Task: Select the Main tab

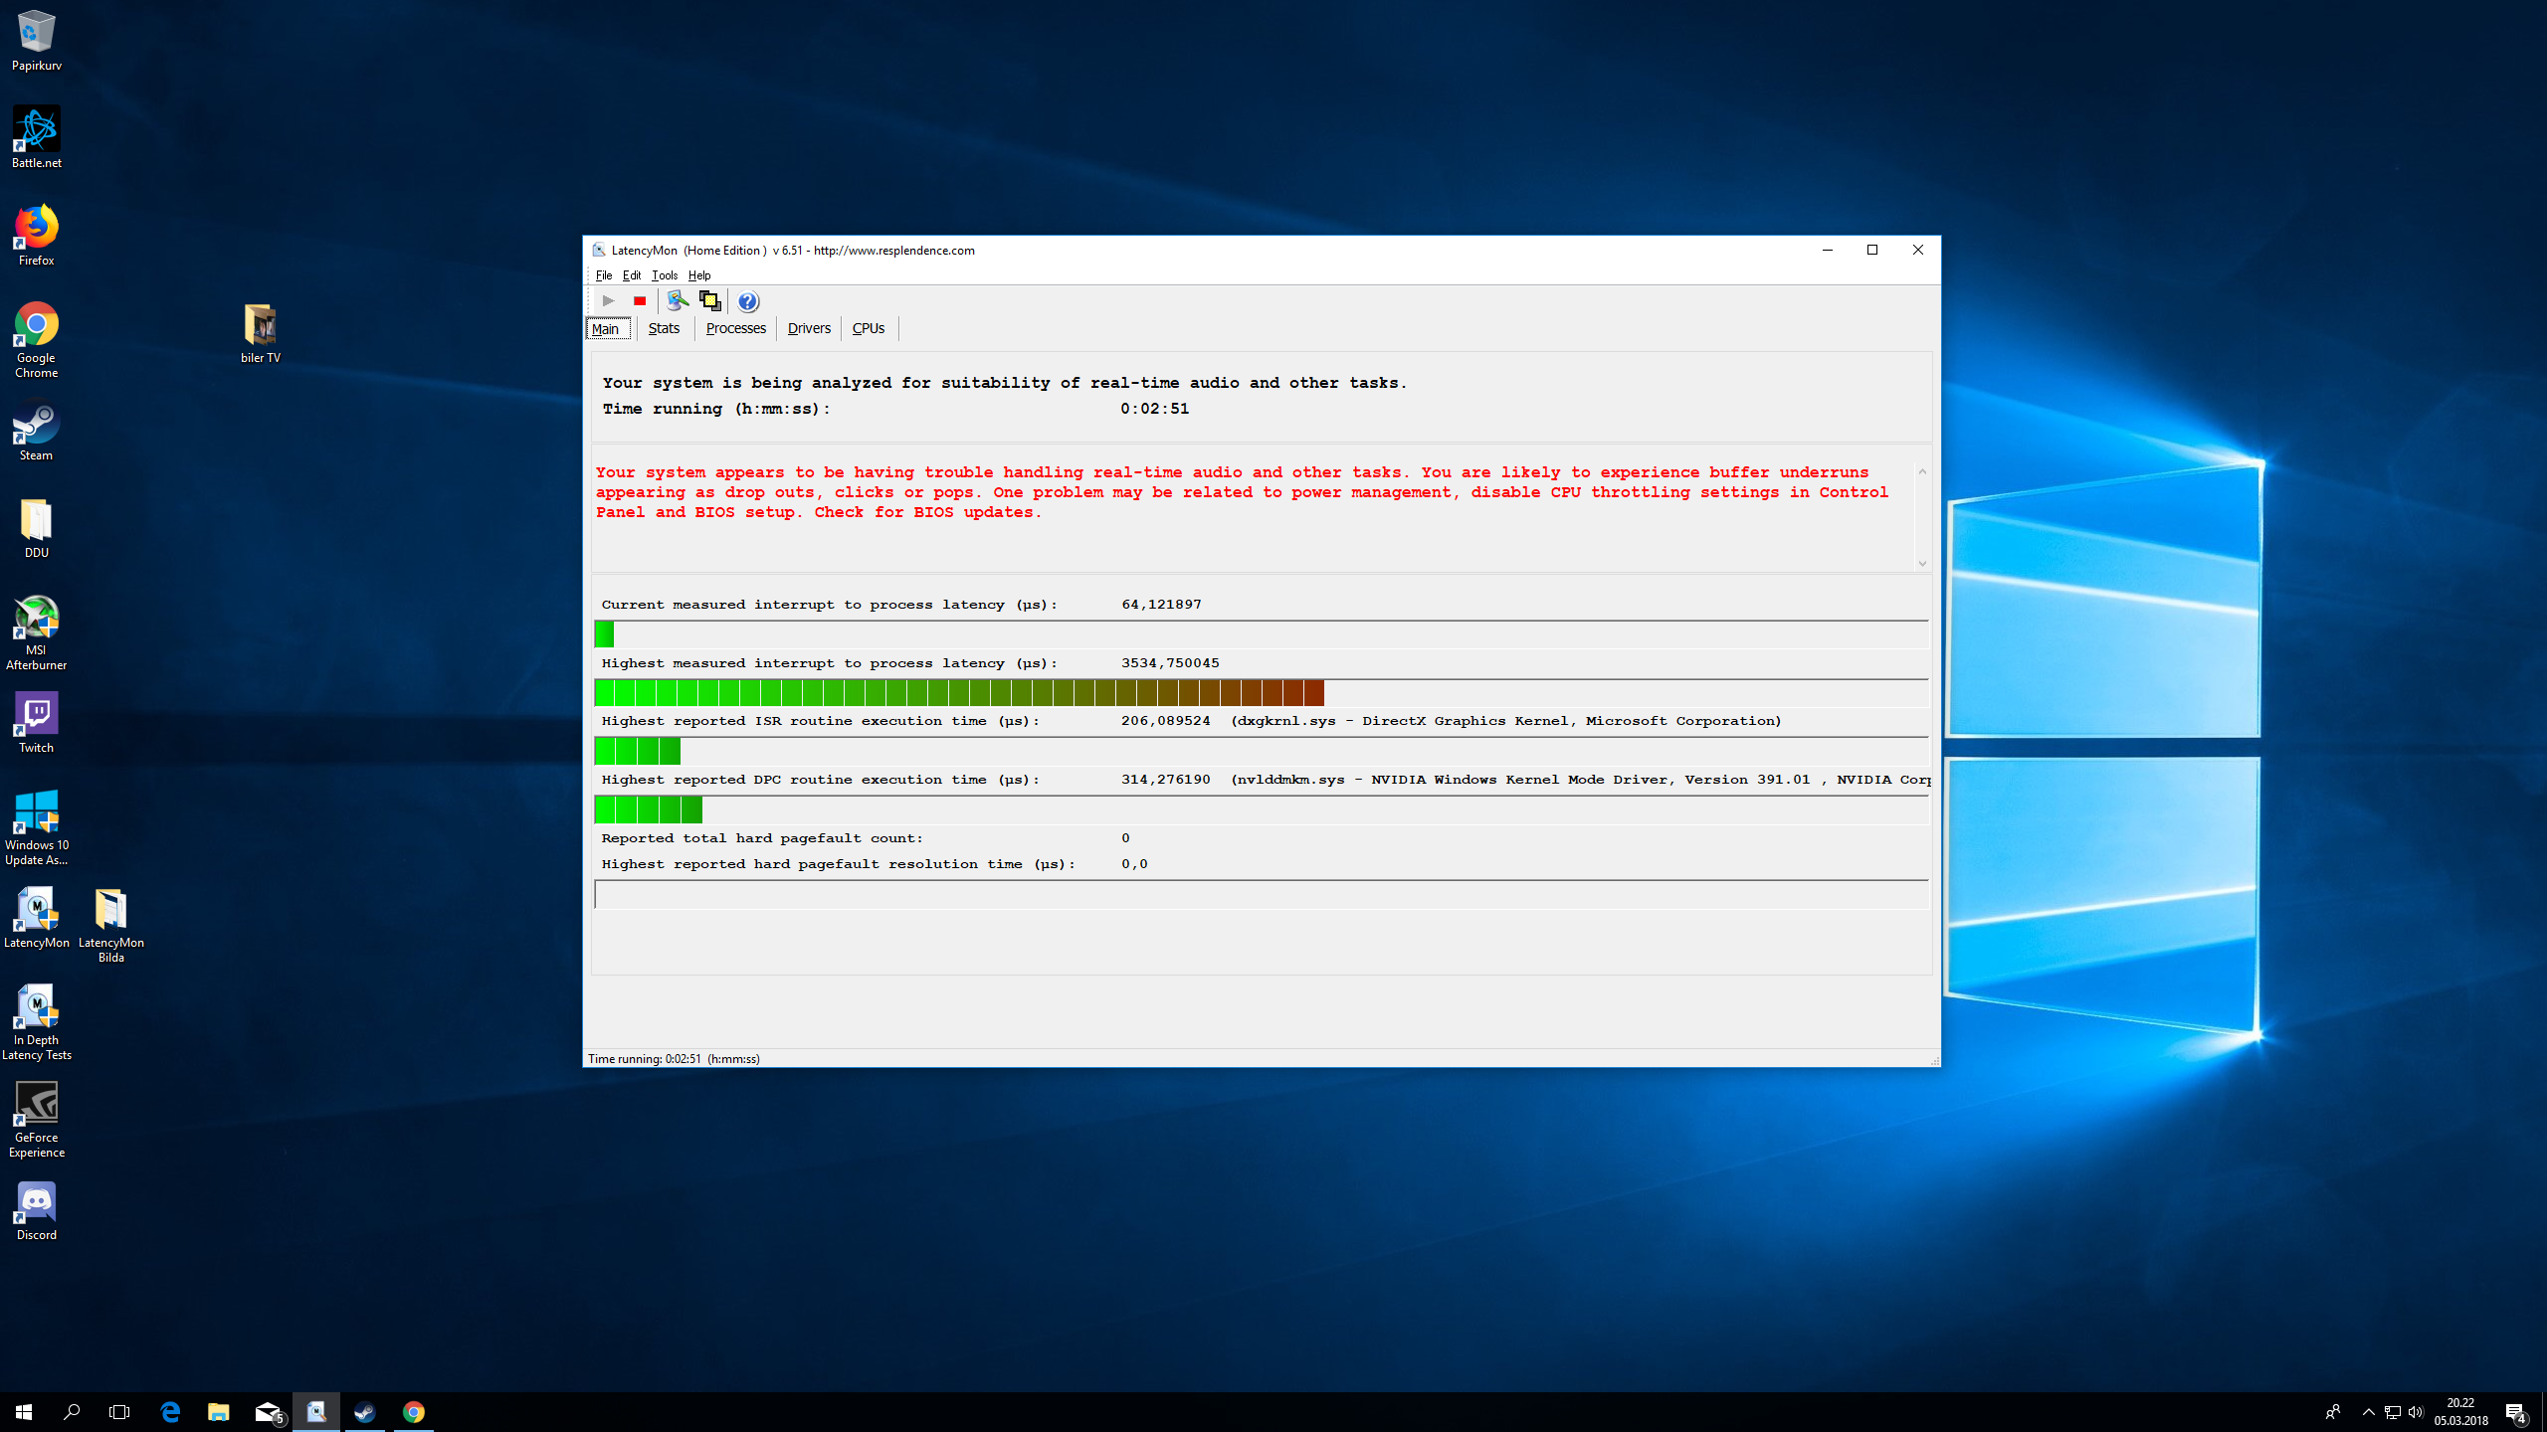Action: click(x=607, y=328)
